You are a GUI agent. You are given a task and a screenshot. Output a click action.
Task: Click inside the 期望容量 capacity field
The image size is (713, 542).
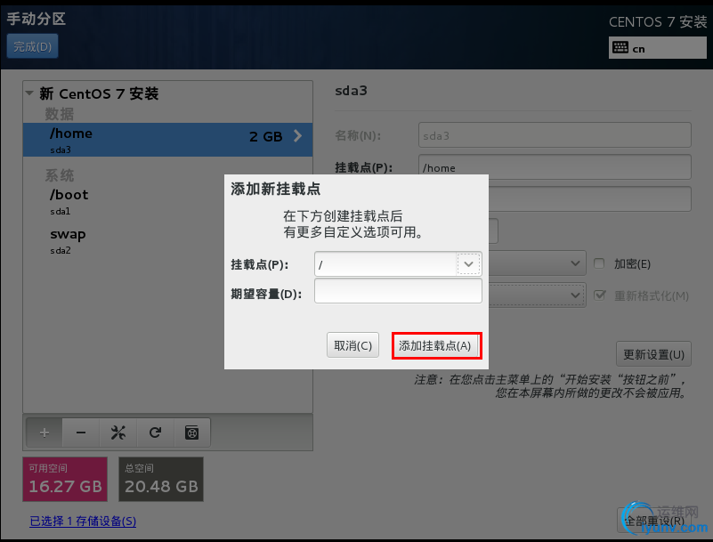coord(398,290)
